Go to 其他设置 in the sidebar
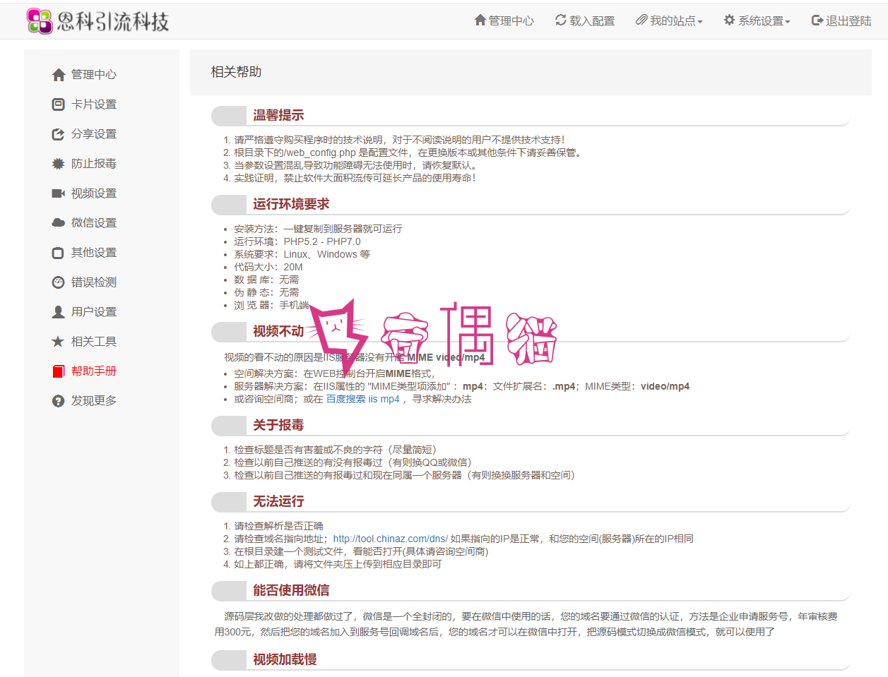Screen dimensions: 888x677 tap(94, 253)
